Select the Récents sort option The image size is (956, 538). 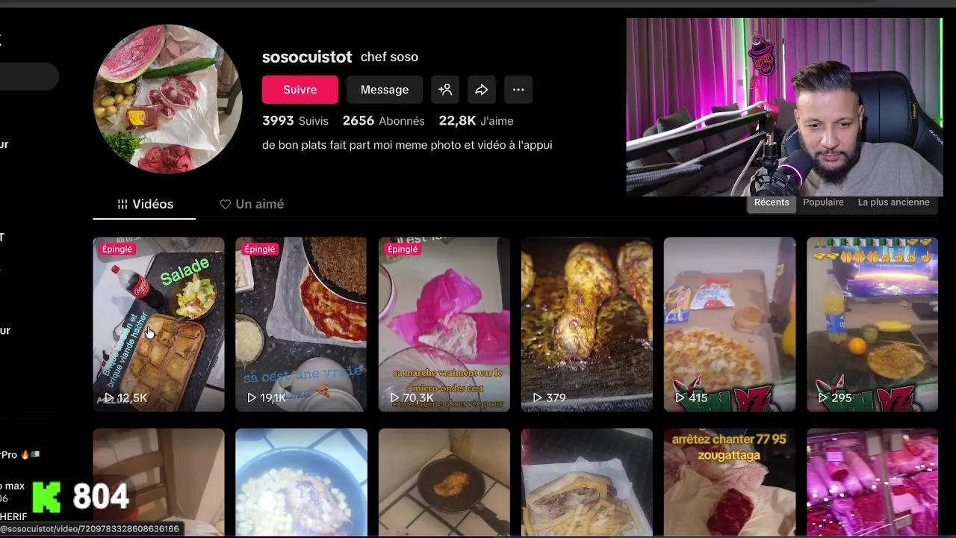coord(772,202)
